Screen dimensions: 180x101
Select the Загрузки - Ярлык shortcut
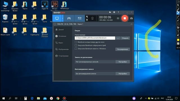point(15,6)
